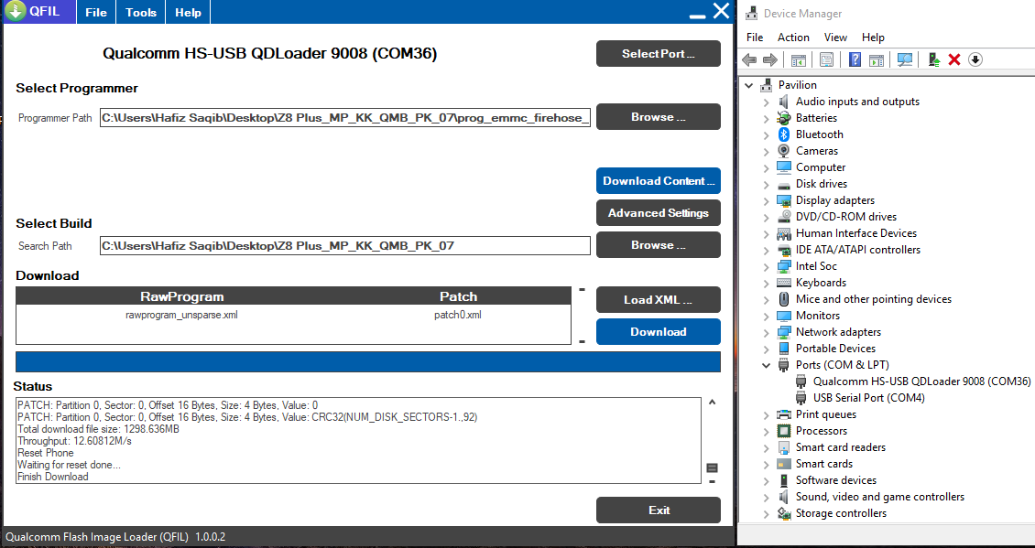Click the Mice and other pointing devices icon

coord(783,299)
